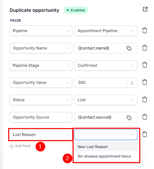This screenshot has width=154, height=169.
Task: Expand the Appointment Pipeline dropdown
Action: (x=106, y=31)
